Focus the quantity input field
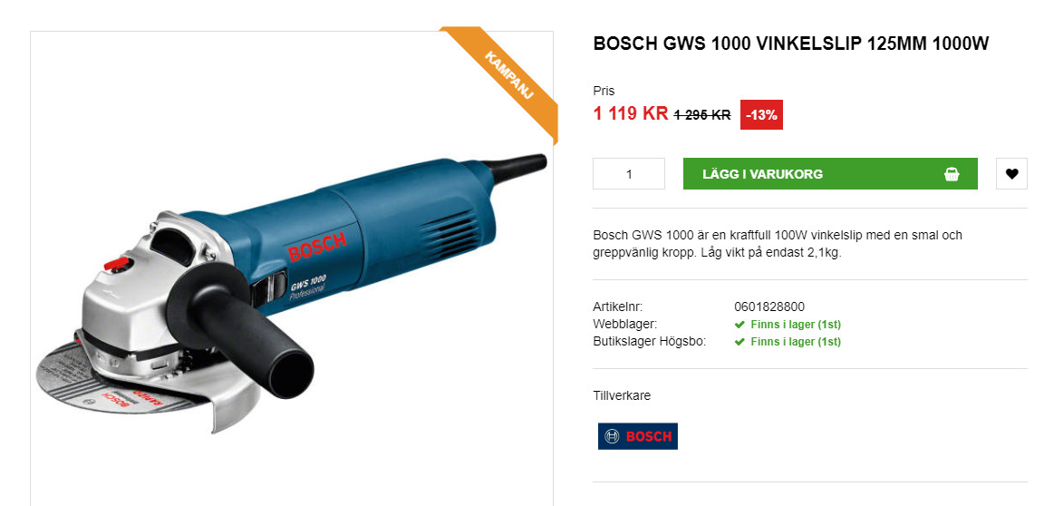The width and height of the screenshot is (1044, 506). [x=629, y=174]
